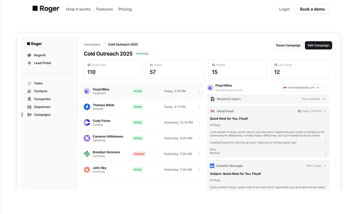The image size is (357, 214).
Task: Open the more menu for Brooklyn Simmons row
Action: click(x=199, y=154)
